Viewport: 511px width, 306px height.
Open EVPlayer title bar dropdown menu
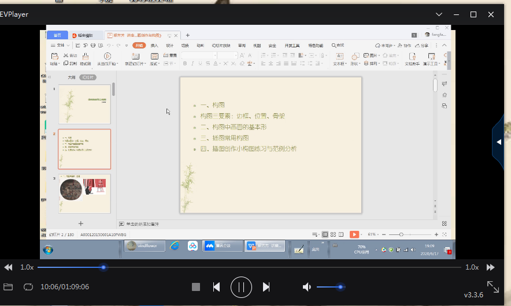tap(439, 14)
